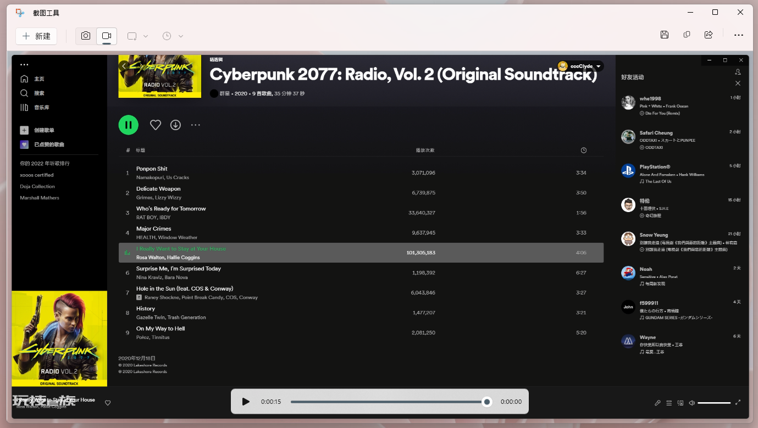Open friend Wayne's avatar
758x428 pixels.
click(628, 341)
